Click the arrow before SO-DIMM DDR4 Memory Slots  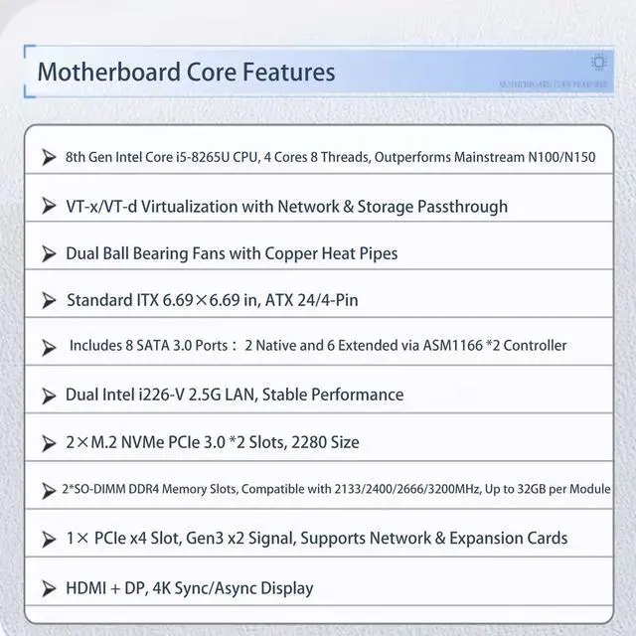[x=48, y=490]
